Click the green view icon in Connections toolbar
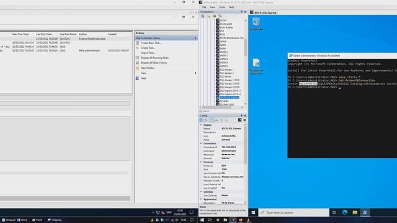This screenshot has width=397, height=223. pos(214,16)
